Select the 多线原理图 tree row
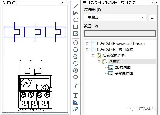The height and width of the screenshot is (115, 160). tap(124, 73)
